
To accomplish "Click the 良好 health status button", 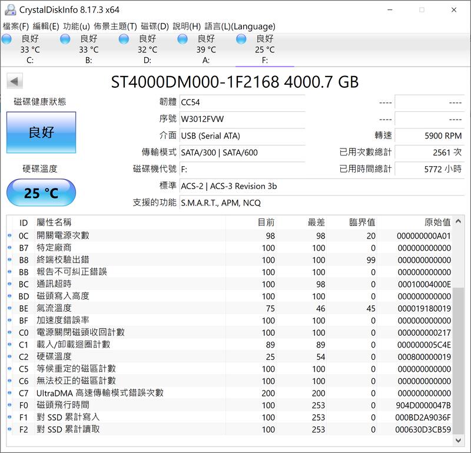I will tap(40, 133).
